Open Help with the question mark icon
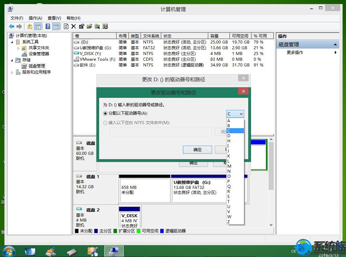This screenshot has height=257, width=346. click(48, 27)
